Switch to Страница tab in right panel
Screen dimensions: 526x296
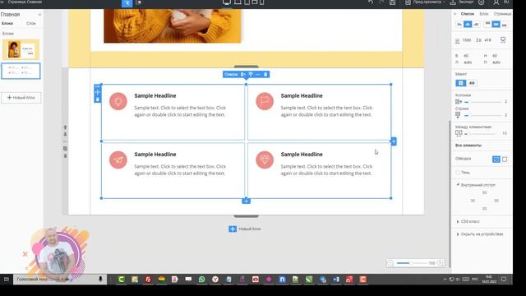click(x=502, y=14)
